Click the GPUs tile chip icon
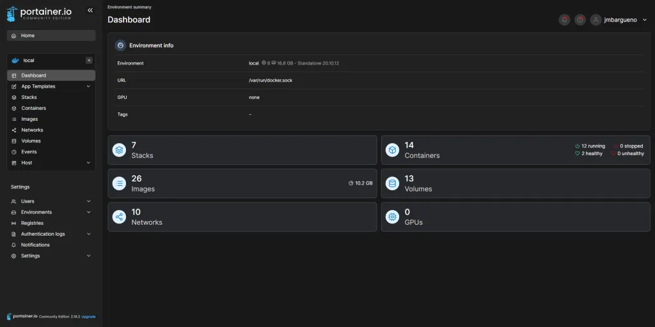Screen dimensions: 655x327 point(392,217)
